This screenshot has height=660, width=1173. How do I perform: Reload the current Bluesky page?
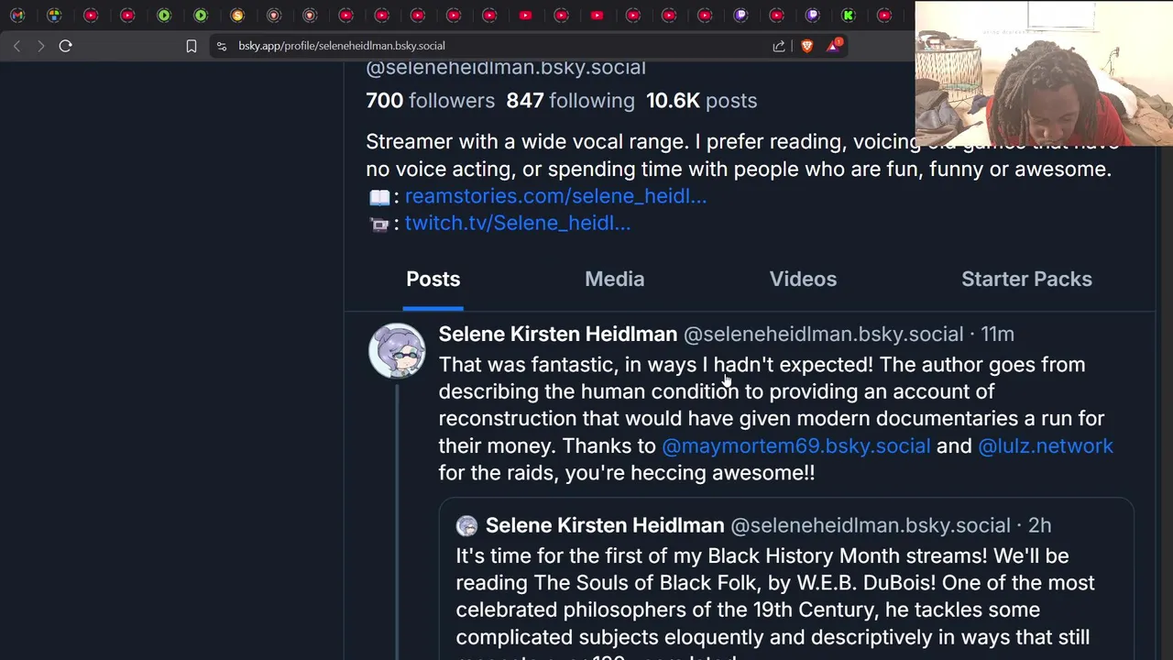point(65,46)
